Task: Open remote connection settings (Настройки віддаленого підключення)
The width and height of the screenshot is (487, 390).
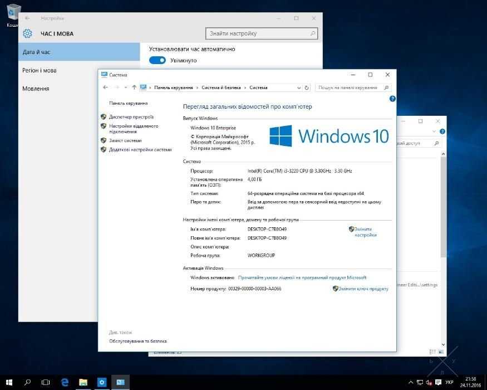Action: point(134,129)
